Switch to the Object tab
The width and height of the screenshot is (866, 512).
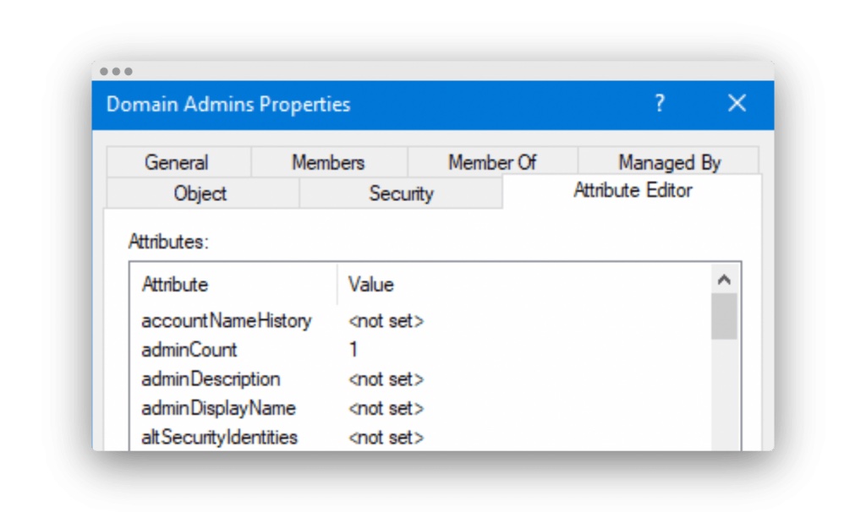click(x=201, y=193)
